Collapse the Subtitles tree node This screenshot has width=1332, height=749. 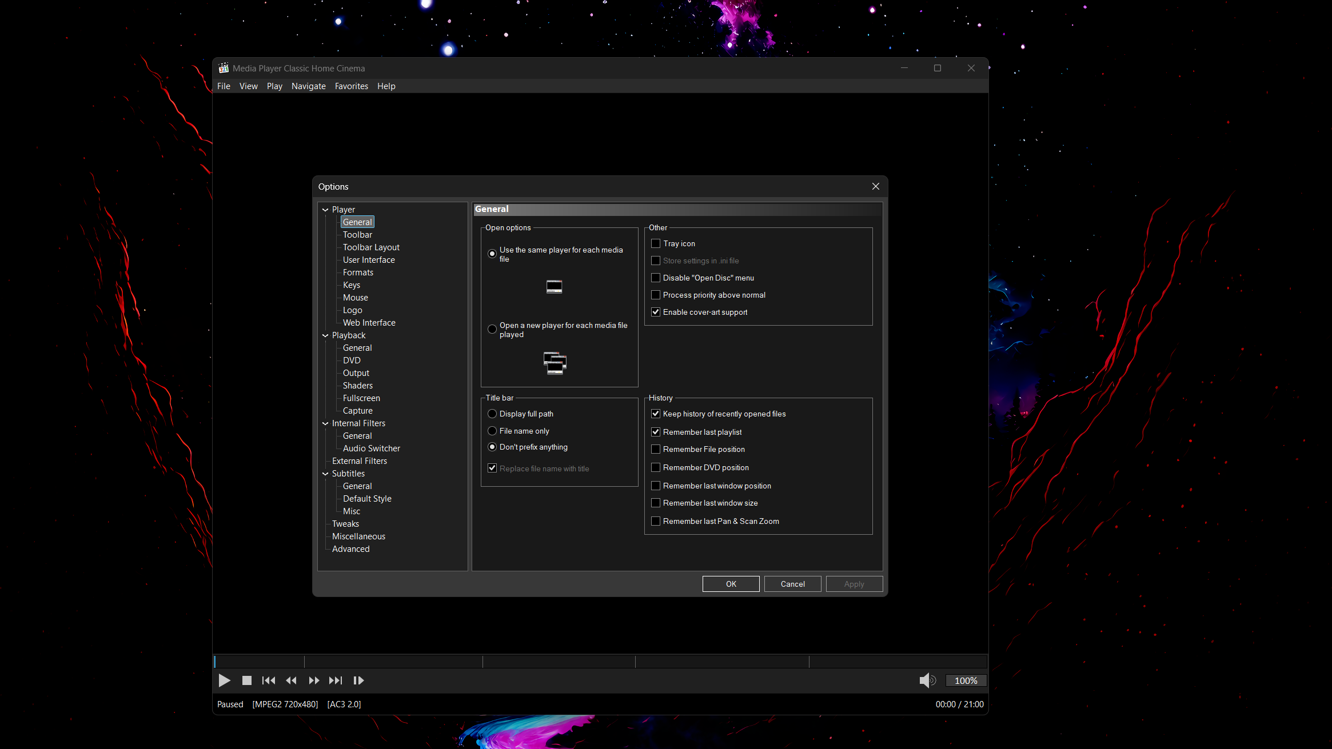coord(325,474)
